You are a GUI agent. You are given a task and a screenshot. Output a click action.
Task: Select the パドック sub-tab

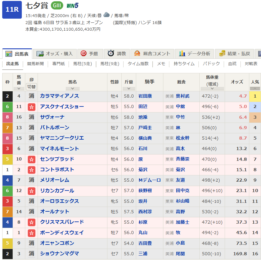[211, 64]
